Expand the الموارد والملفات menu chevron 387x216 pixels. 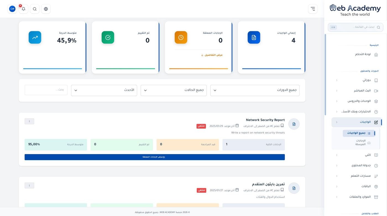(337, 197)
